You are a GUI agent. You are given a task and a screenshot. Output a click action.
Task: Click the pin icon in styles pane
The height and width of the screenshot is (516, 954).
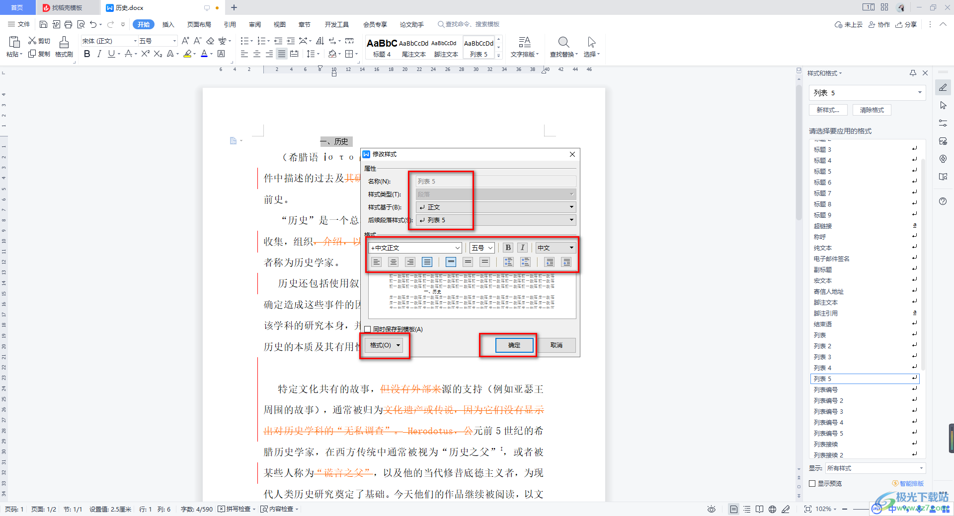tap(913, 73)
